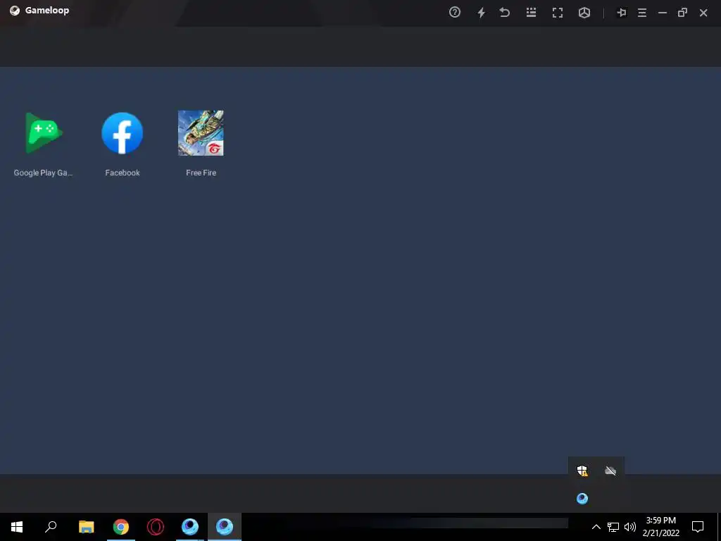Image resolution: width=721 pixels, height=541 pixels.
Task: Open the Windows Start menu
Action: (17, 527)
